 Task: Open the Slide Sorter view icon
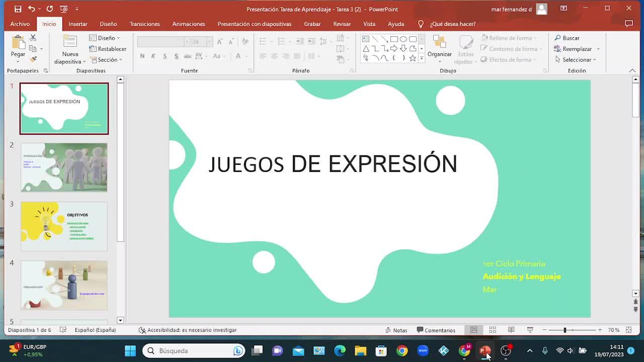(x=493, y=330)
